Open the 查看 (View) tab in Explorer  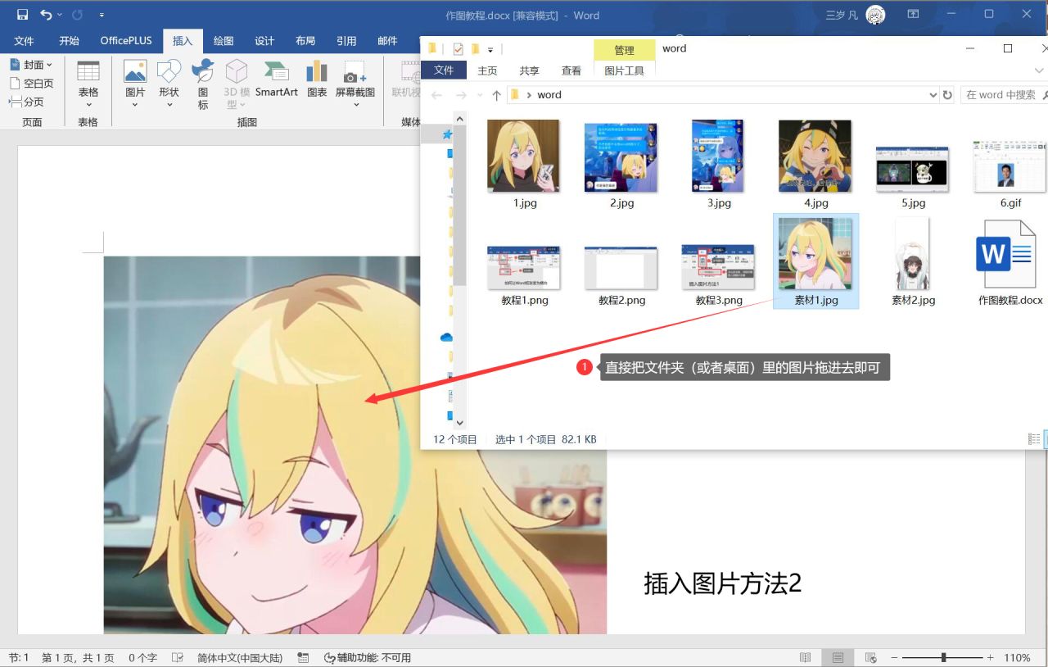point(571,70)
